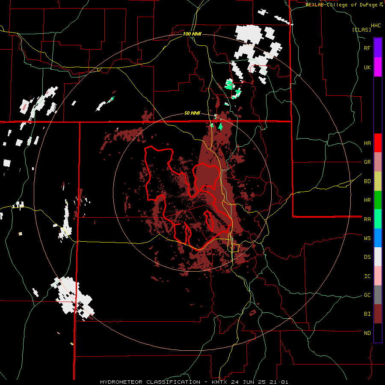Click the [CLAS] legend header

pyautogui.click(x=361, y=30)
